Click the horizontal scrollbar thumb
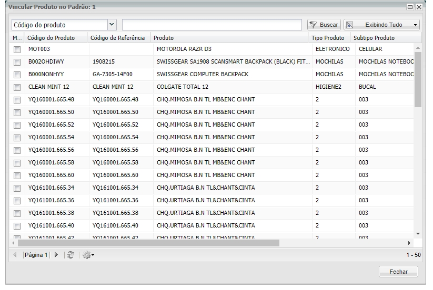Viewport: 433px width, 290px height. click(148, 243)
